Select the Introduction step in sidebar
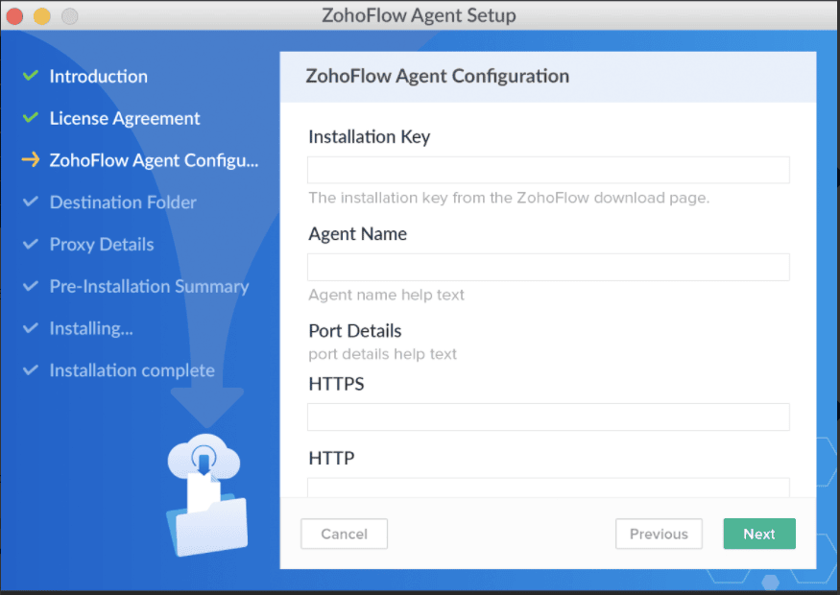 pos(99,76)
